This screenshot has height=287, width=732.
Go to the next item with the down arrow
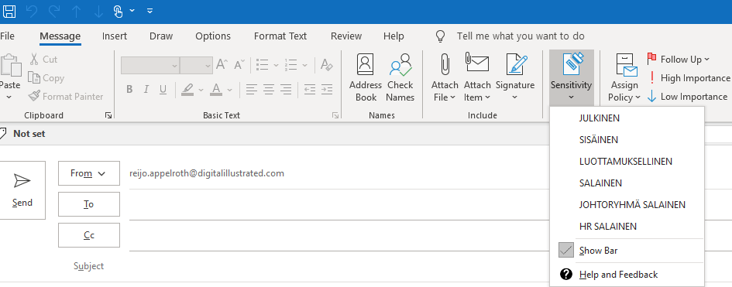pos(98,11)
